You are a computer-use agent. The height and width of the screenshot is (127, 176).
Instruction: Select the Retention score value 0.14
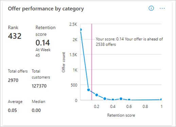pos(43,43)
